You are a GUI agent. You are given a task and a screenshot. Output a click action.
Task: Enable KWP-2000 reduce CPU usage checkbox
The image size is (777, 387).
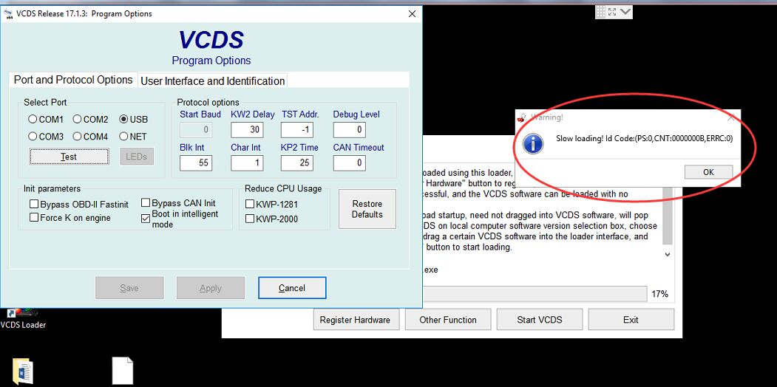tap(250, 219)
